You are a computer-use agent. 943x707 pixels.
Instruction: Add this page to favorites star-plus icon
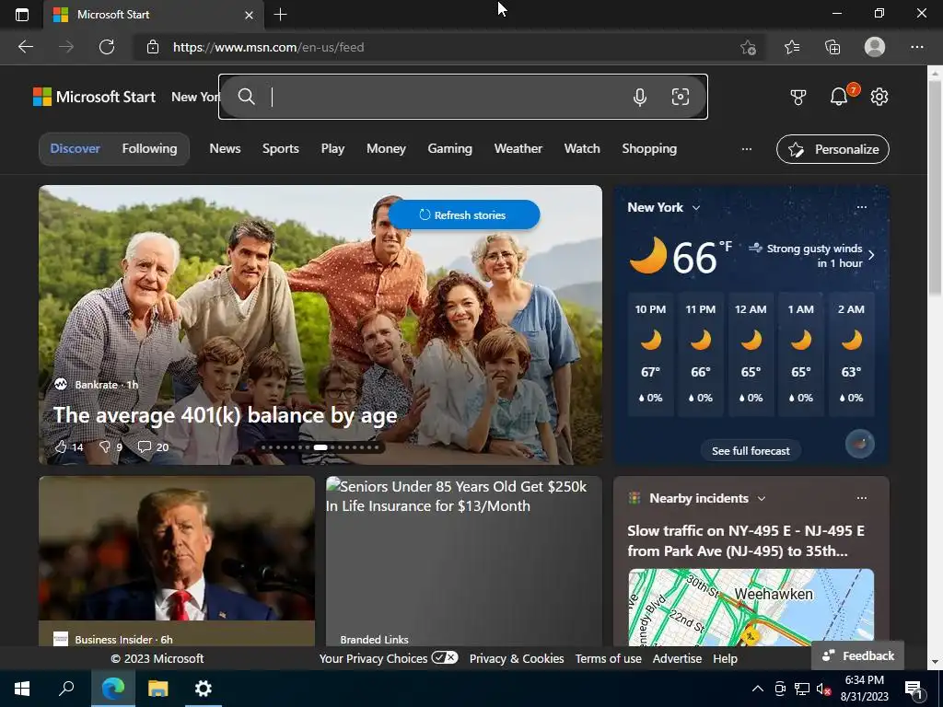click(748, 47)
